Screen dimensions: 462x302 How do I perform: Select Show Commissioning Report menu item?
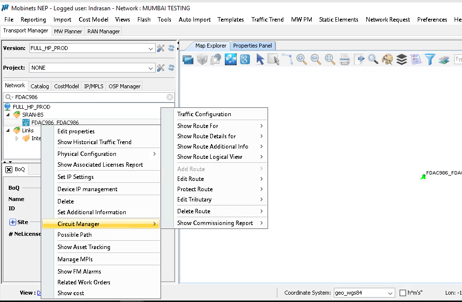tap(215, 223)
